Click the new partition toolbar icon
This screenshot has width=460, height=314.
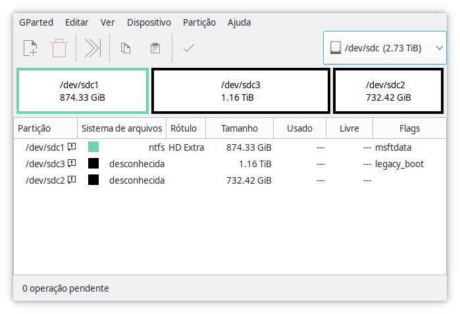point(30,48)
